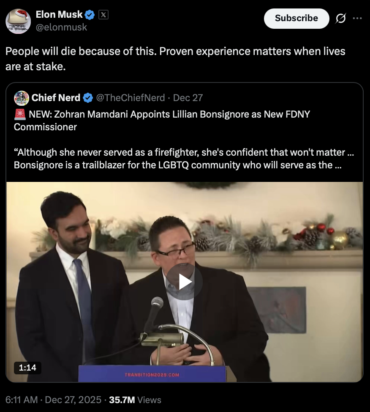The height and width of the screenshot is (412, 370).
Task: Click the Chief Nerd display name
Action: click(x=56, y=98)
